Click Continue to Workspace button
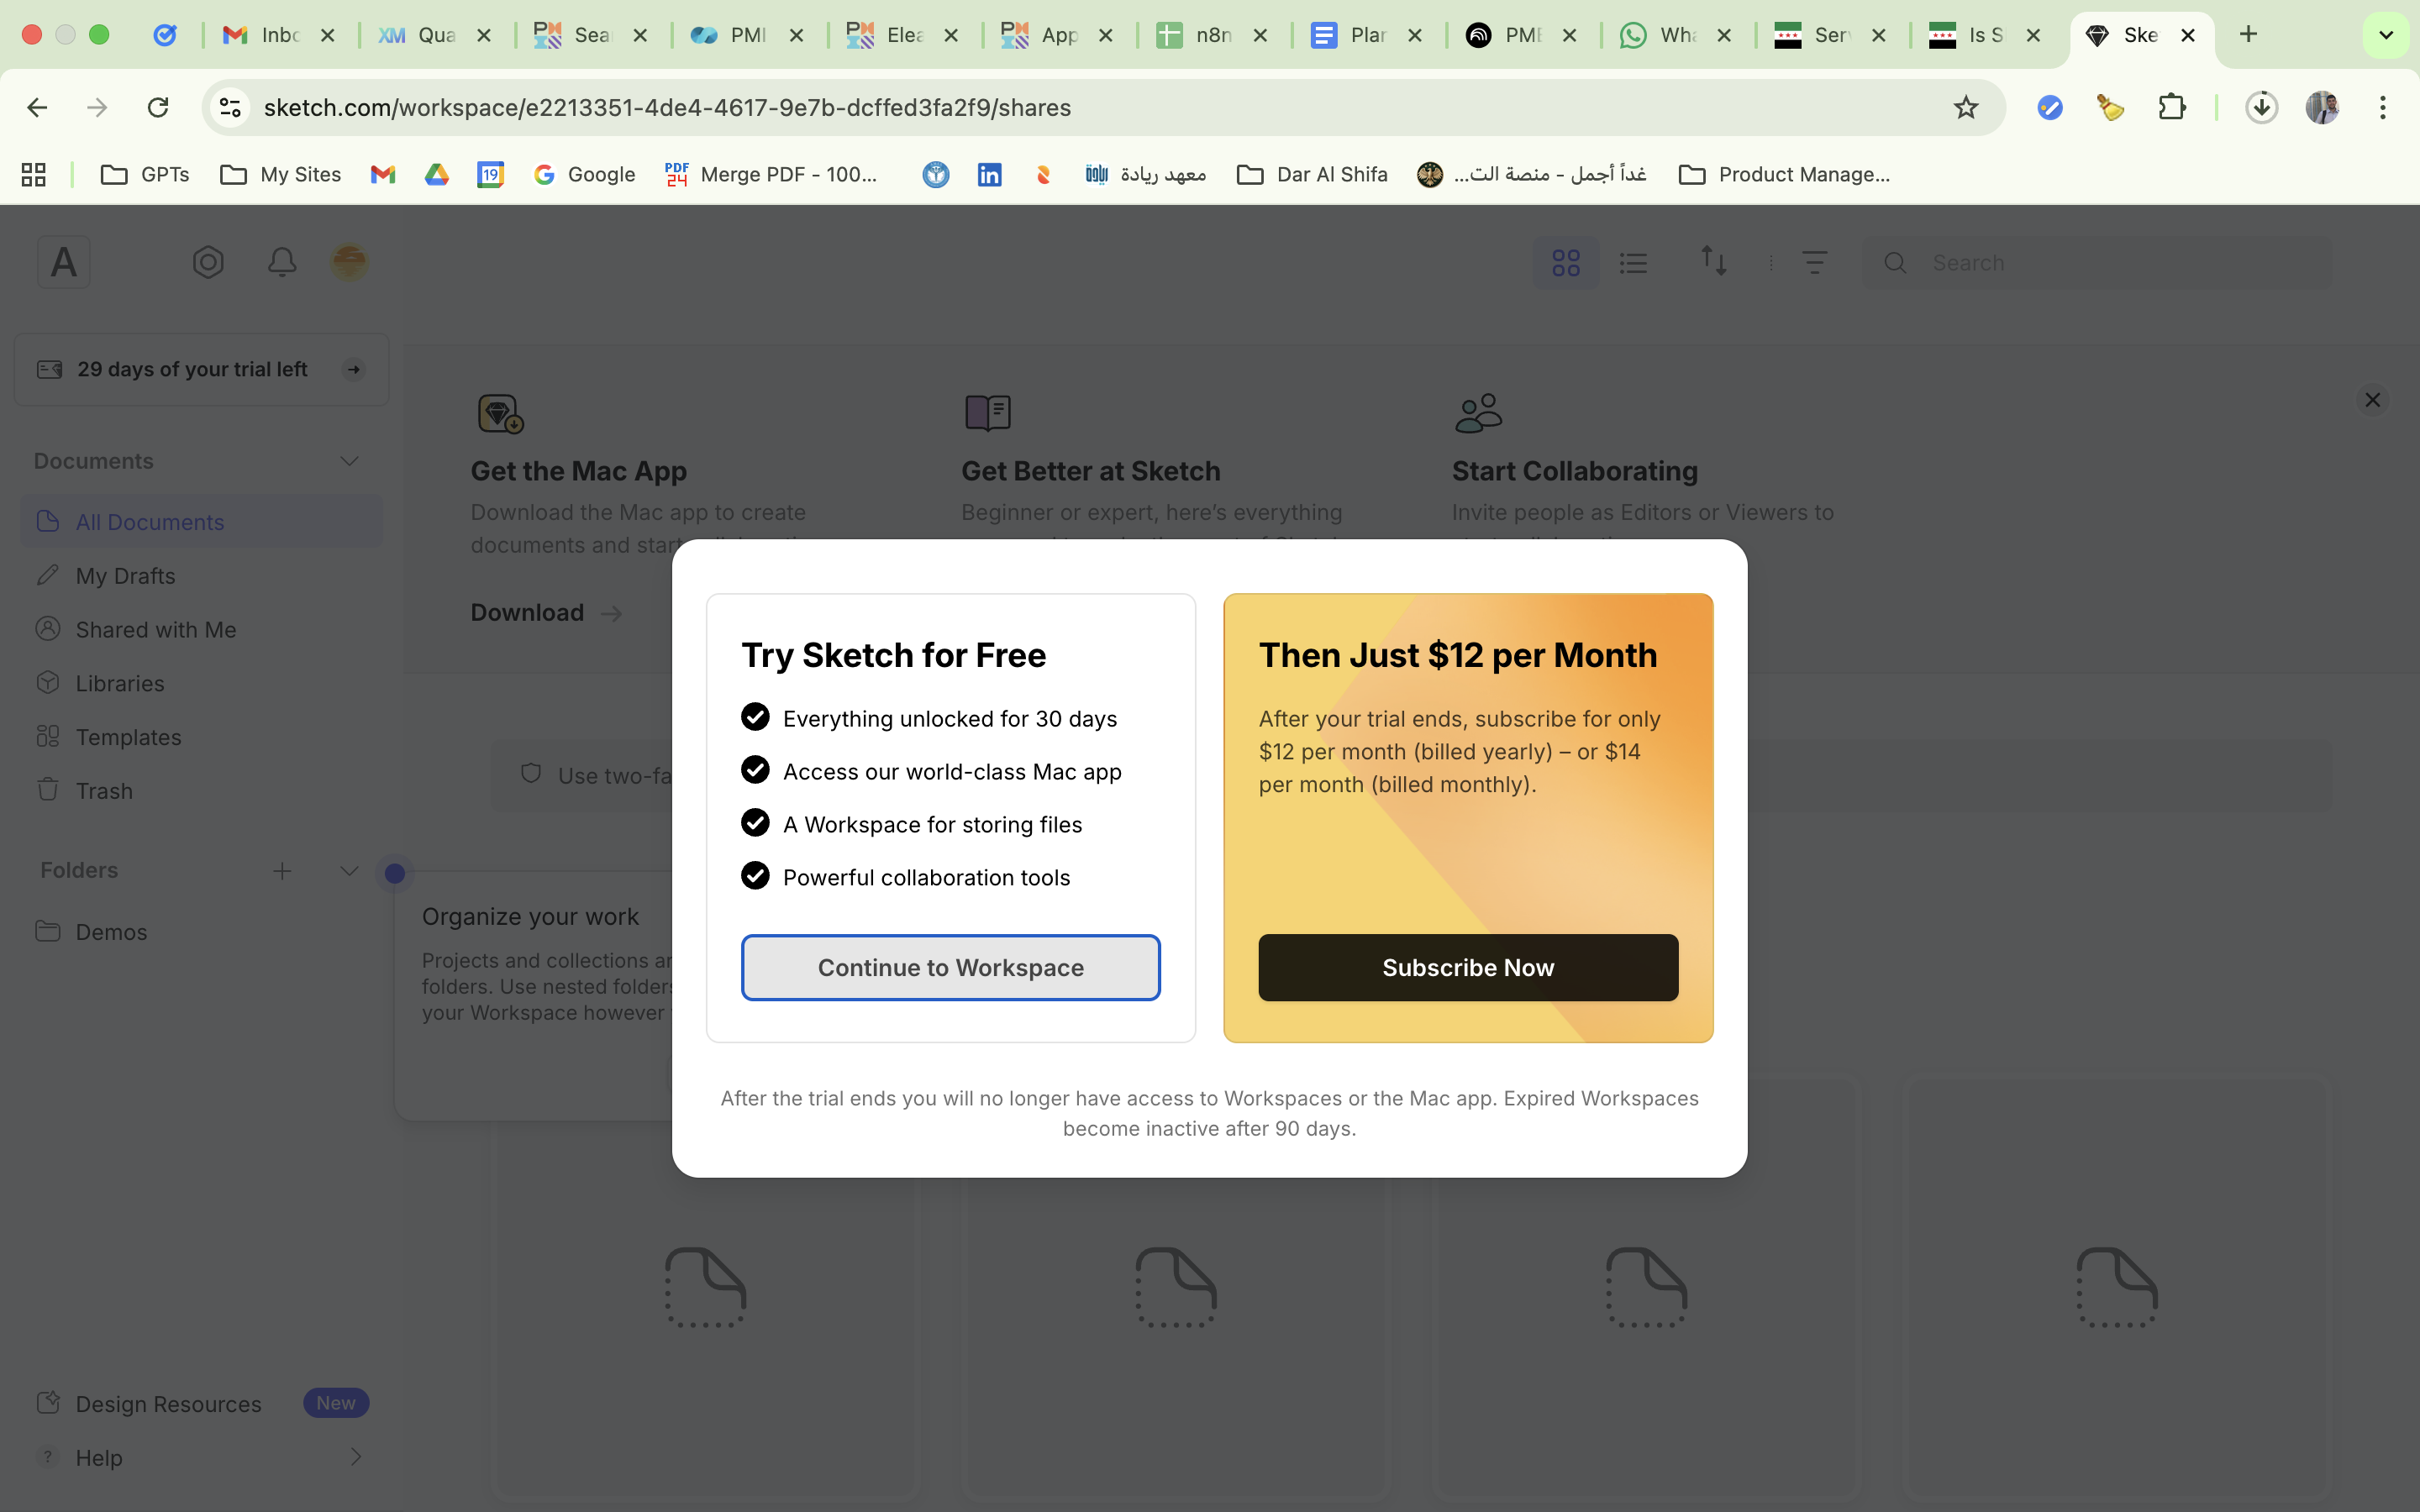This screenshot has width=2420, height=1512. coord(950,967)
